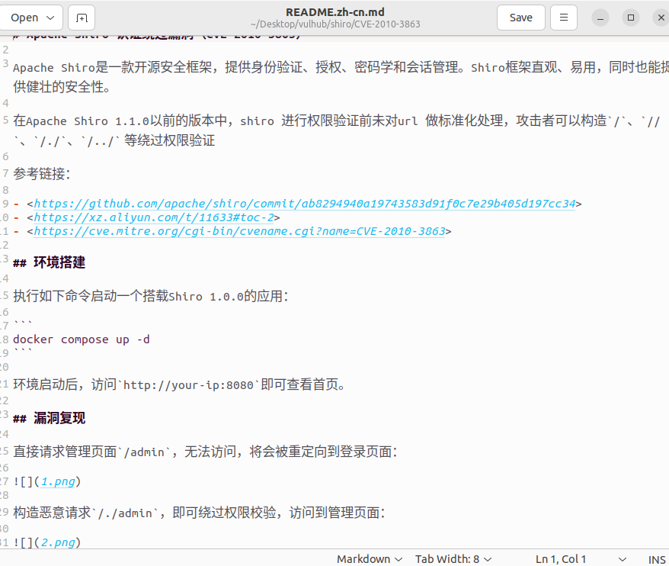Minimize the editor window
The height and width of the screenshot is (566, 669).
[600, 18]
